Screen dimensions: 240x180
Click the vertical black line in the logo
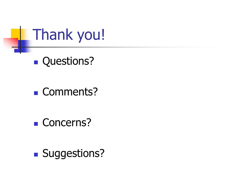click(20, 40)
